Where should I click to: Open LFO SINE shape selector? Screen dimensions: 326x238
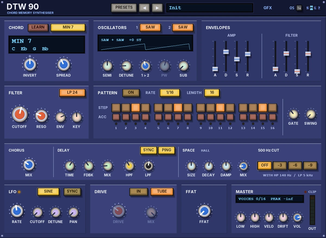point(48,192)
